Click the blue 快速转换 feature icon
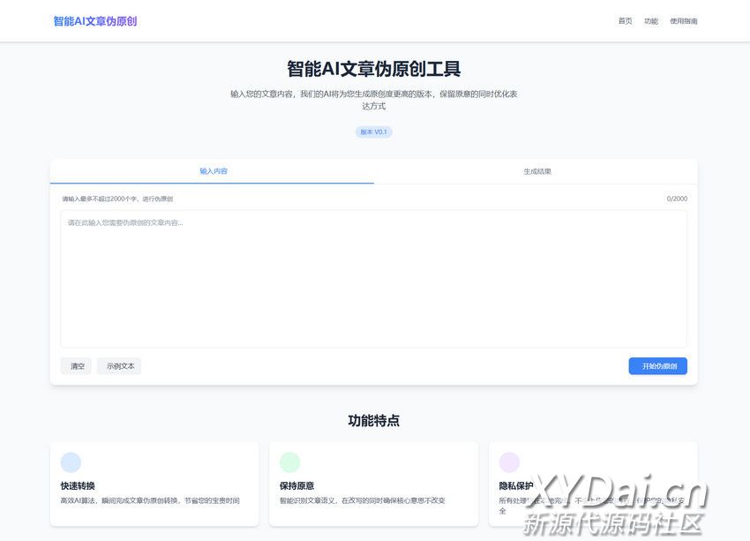The width and height of the screenshot is (750, 541). (x=71, y=462)
